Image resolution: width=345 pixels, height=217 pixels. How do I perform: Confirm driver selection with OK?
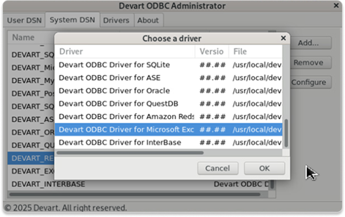(x=264, y=168)
